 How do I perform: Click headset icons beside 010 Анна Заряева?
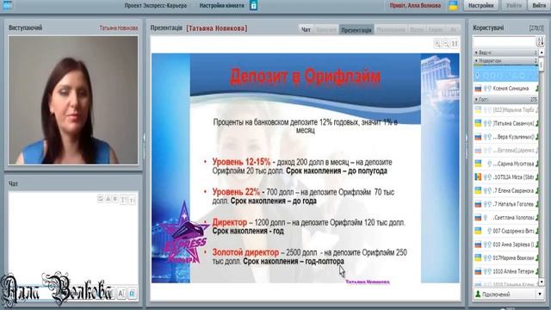click(486, 245)
